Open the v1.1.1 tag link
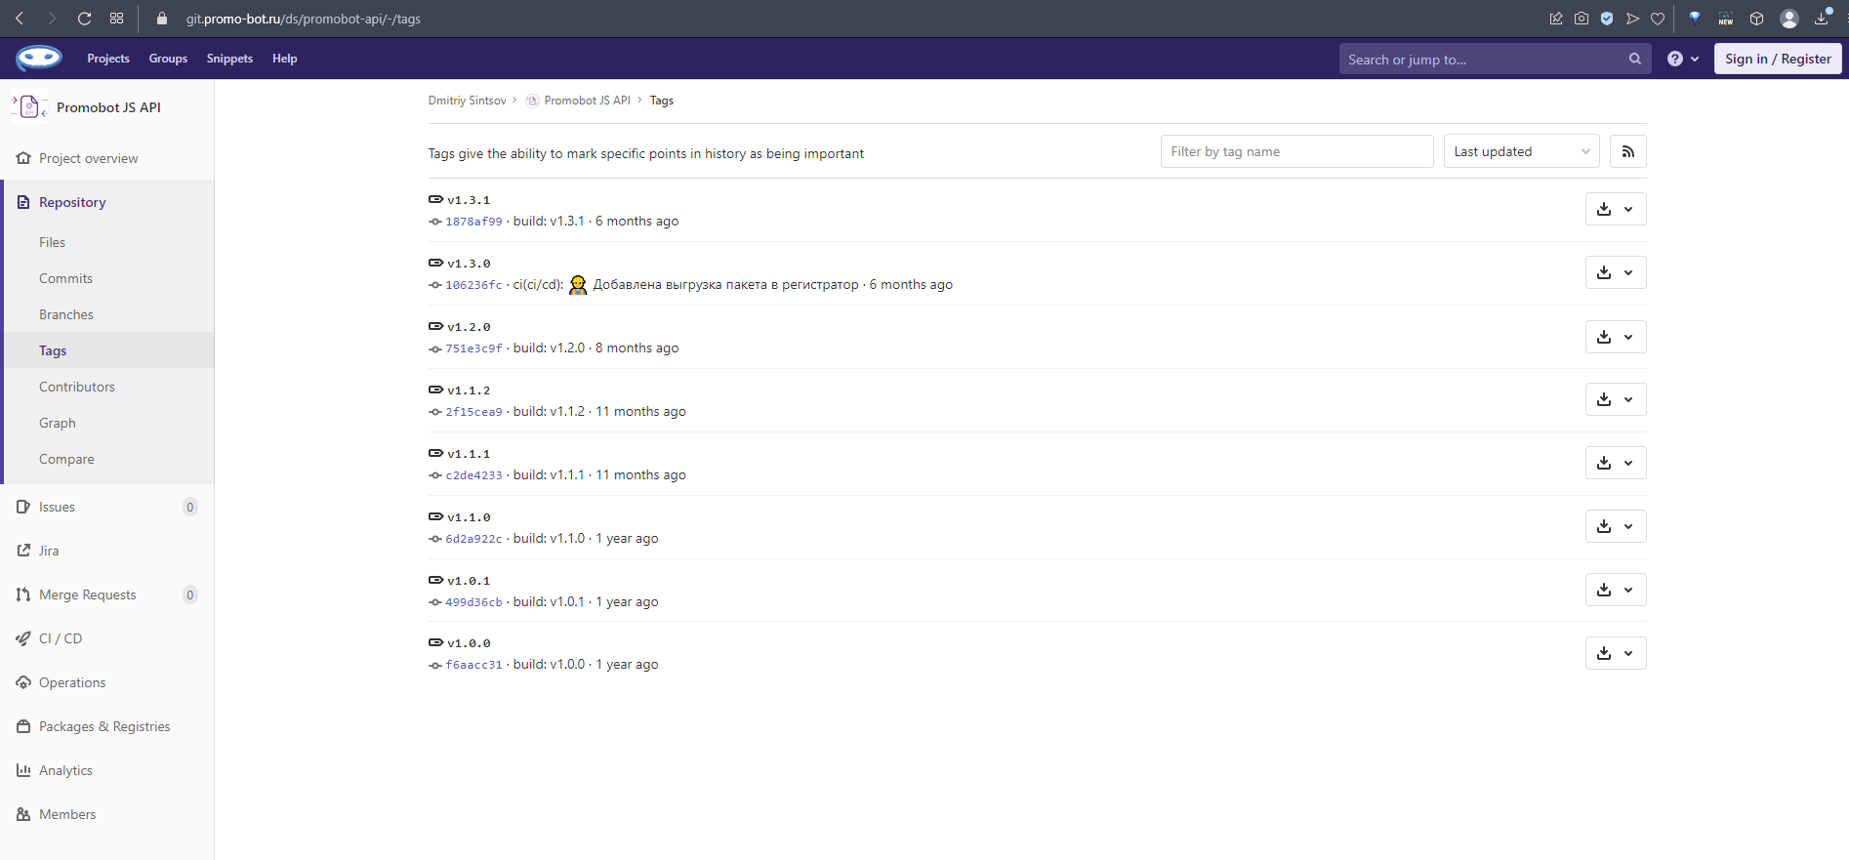Image resolution: width=1849 pixels, height=860 pixels. pos(469,454)
